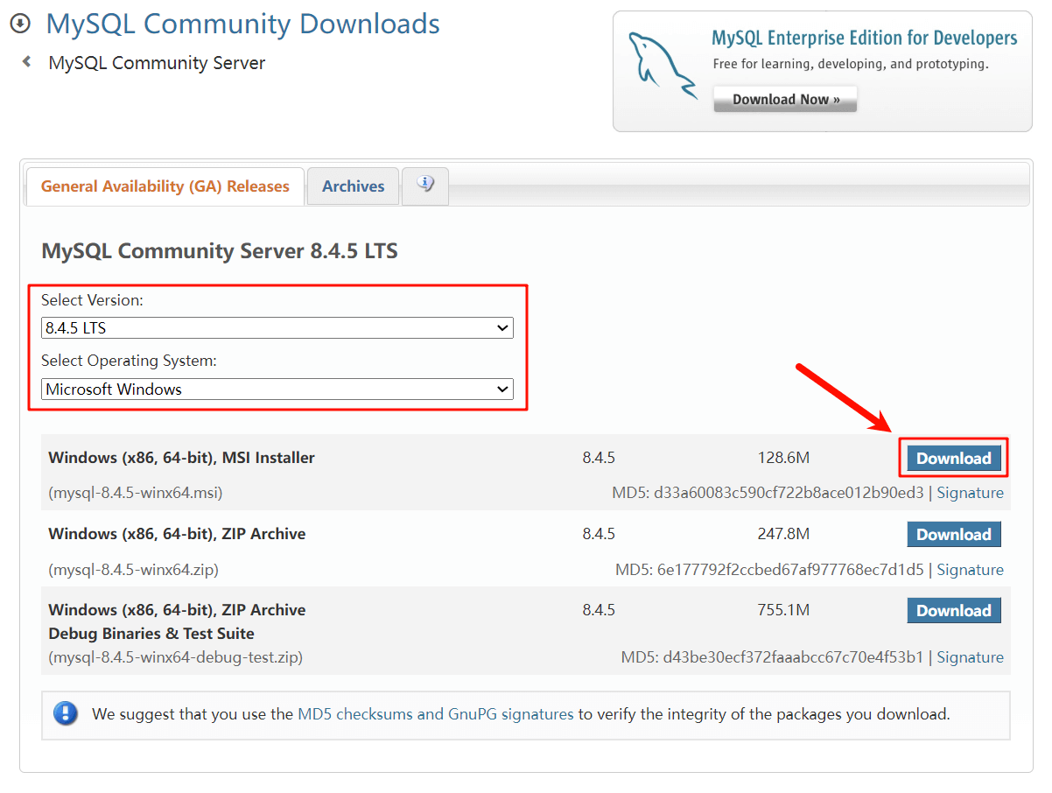Screen dimensions: 1052x793
Task: Click the 755.1M file size
Action: [x=783, y=610]
